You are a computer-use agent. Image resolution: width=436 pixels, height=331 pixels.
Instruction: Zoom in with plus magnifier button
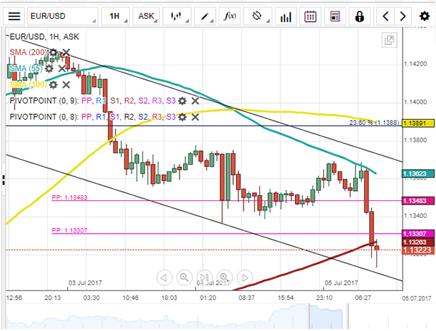pyautogui.click(x=225, y=277)
